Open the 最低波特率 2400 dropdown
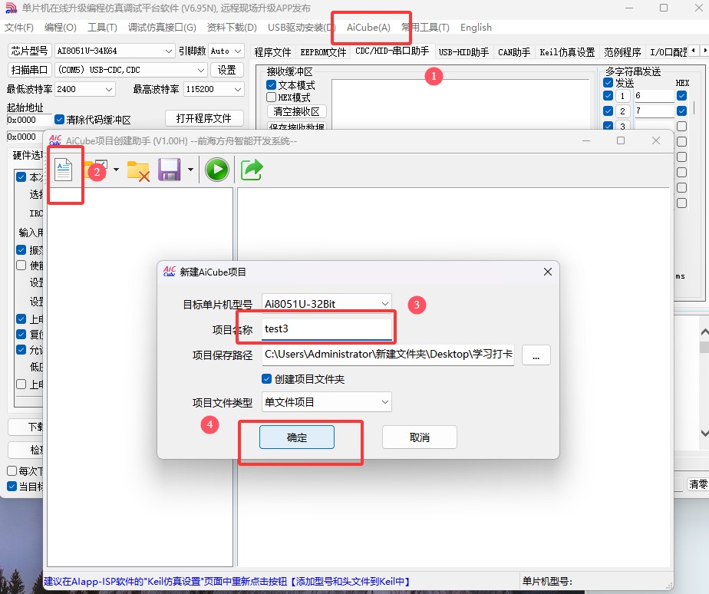Viewport: 709px width, 594px height. pyautogui.click(x=85, y=89)
